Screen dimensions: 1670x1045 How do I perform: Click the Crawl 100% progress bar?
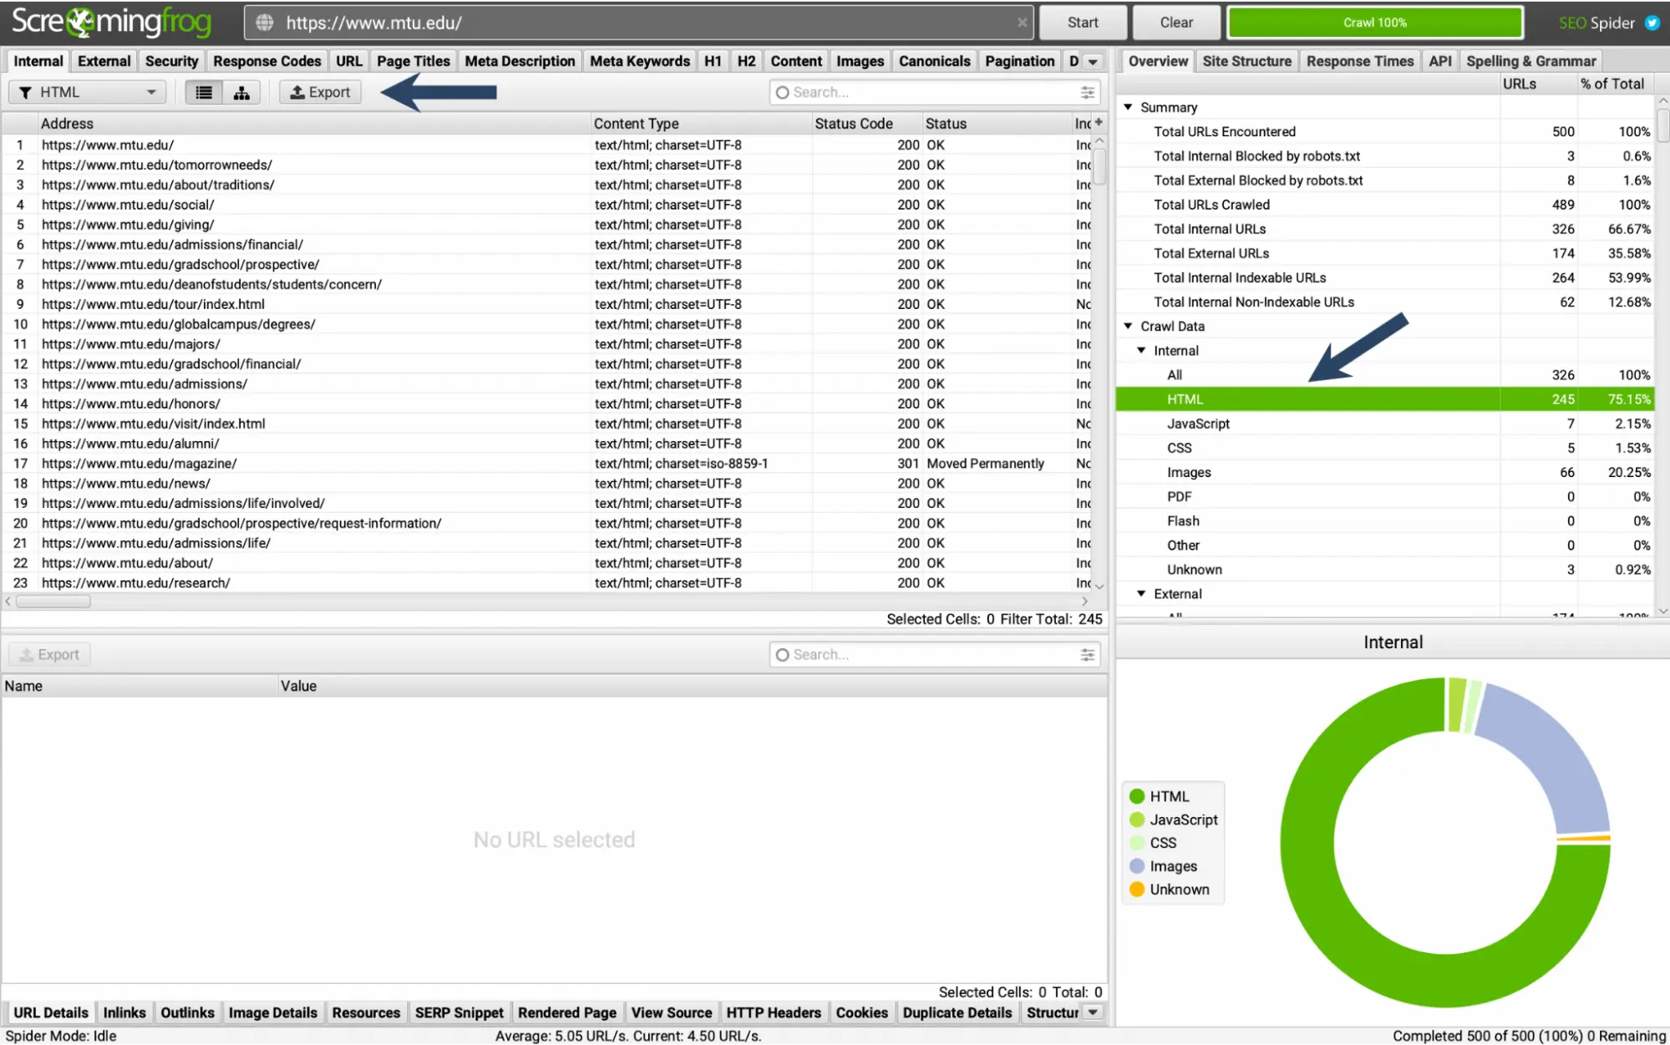1374,23
